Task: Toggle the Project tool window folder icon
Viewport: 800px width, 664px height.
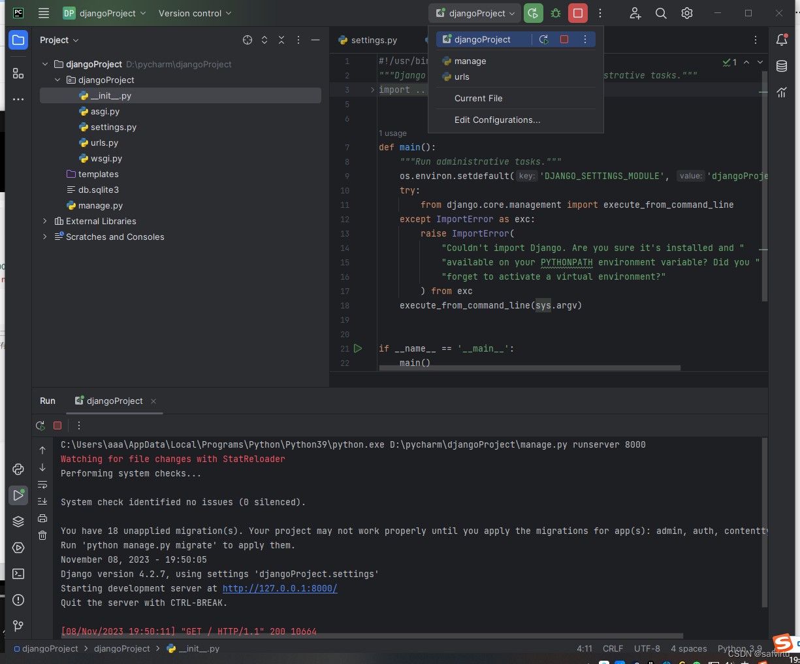Action: pyautogui.click(x=18, y=41)
